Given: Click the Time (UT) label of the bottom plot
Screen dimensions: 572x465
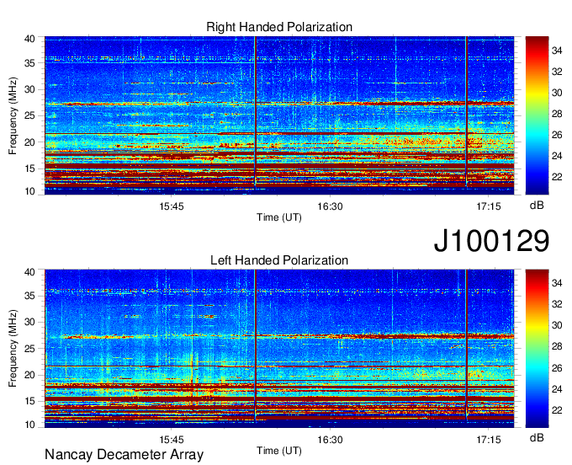Looking at the screenshot, I should point(279,452).
